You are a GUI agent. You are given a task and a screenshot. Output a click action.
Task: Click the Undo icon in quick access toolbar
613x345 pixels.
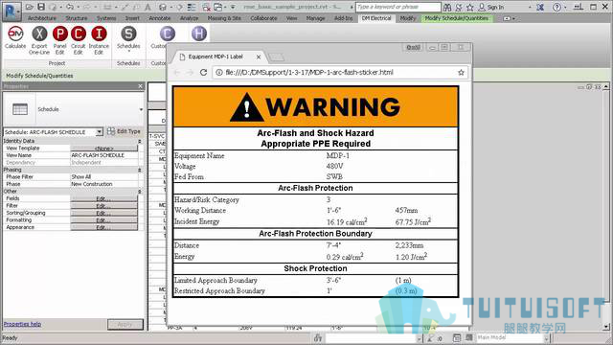(70, 7)
